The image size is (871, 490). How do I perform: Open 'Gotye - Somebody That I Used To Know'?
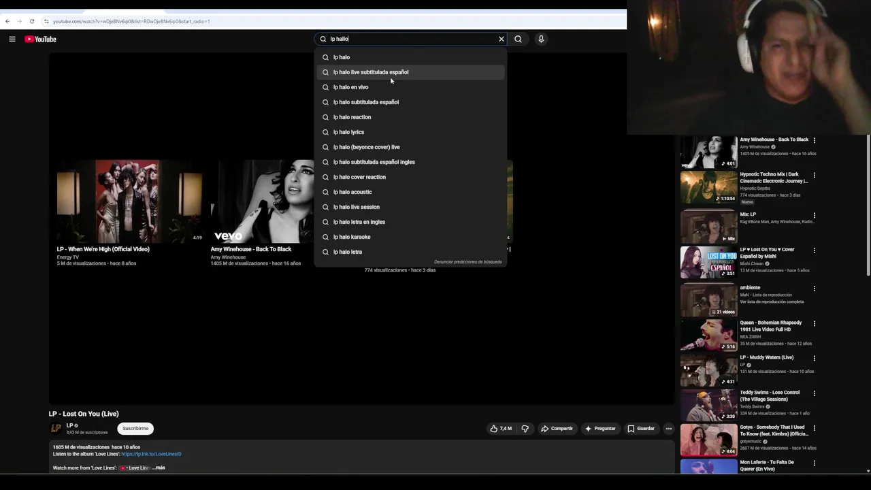pyautogui.click(x=708, y=440)
